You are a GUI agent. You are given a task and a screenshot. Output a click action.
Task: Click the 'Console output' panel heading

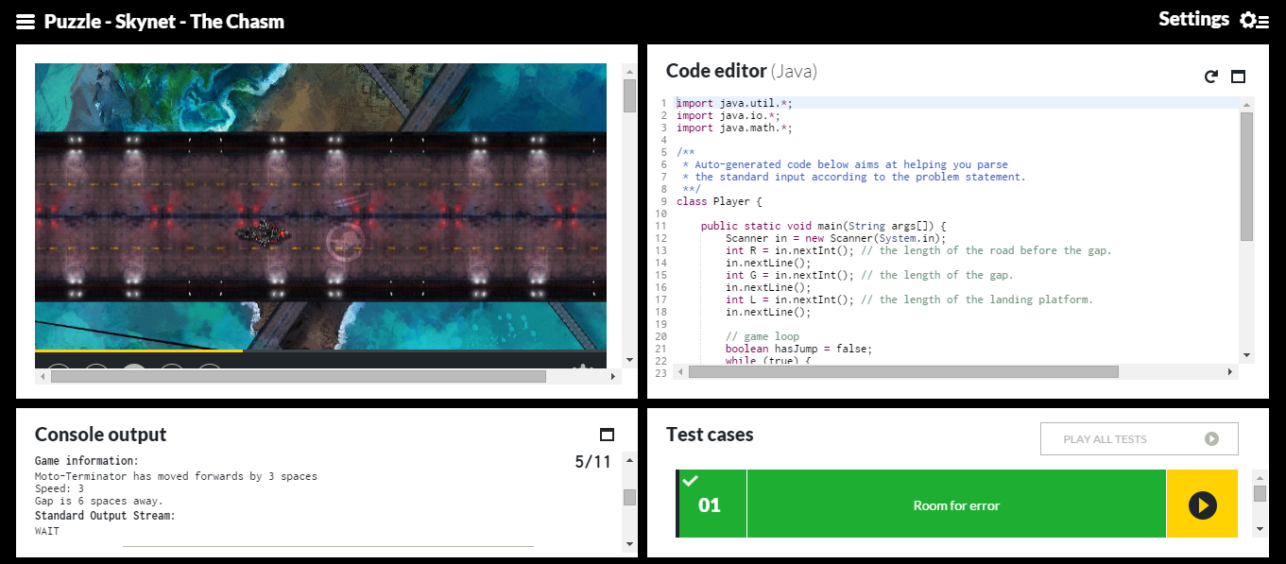click(100, 435)
